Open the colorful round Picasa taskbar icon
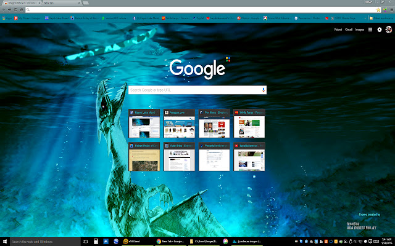This screenshot has height=246, width=395. pos(225,242)
